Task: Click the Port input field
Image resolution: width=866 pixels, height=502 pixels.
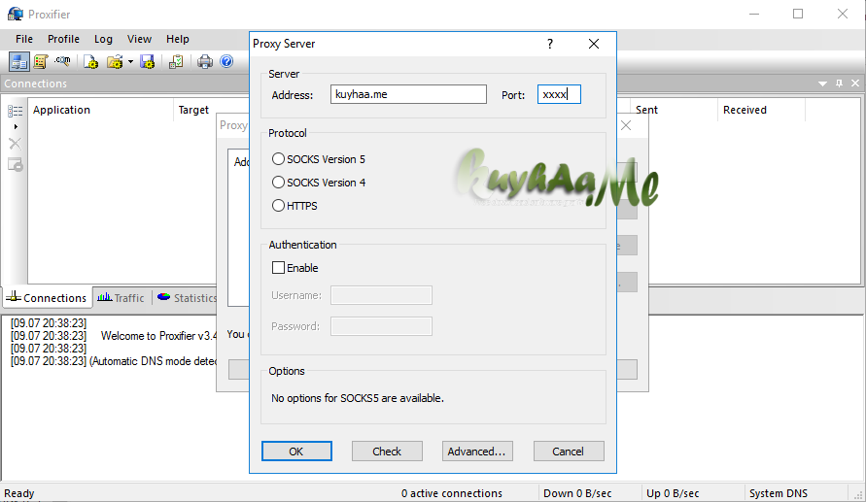Action: tap(559, 94)
